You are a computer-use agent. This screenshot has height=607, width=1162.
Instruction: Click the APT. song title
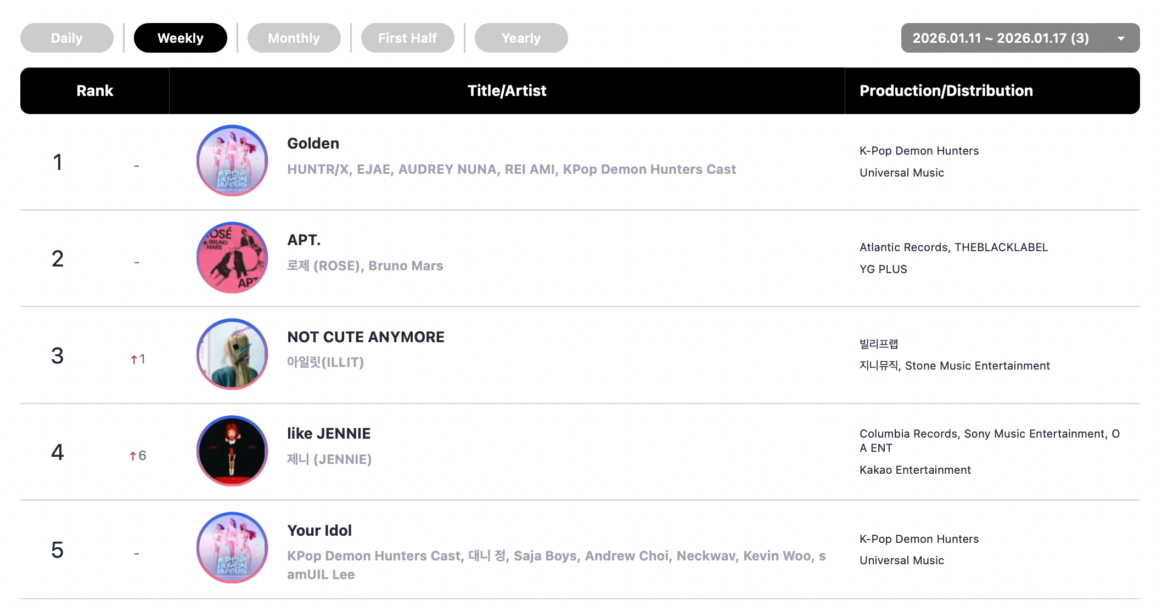(x=304, y=240)
